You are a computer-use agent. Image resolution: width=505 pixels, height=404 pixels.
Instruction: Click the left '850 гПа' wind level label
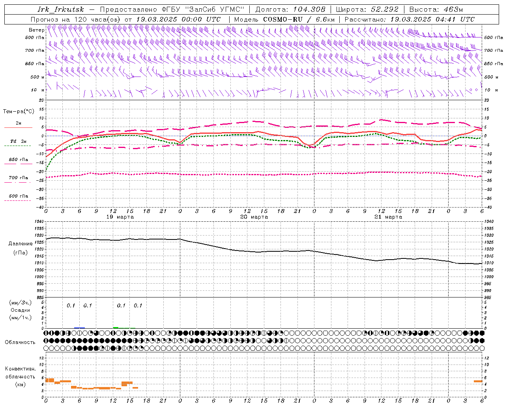coord(35,64)
